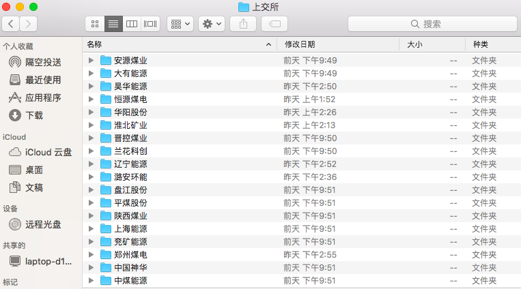Click 昨天 上午2:13 date of 淮北矿业
Viewport: 521px width, 289px height.
[309, 125]
